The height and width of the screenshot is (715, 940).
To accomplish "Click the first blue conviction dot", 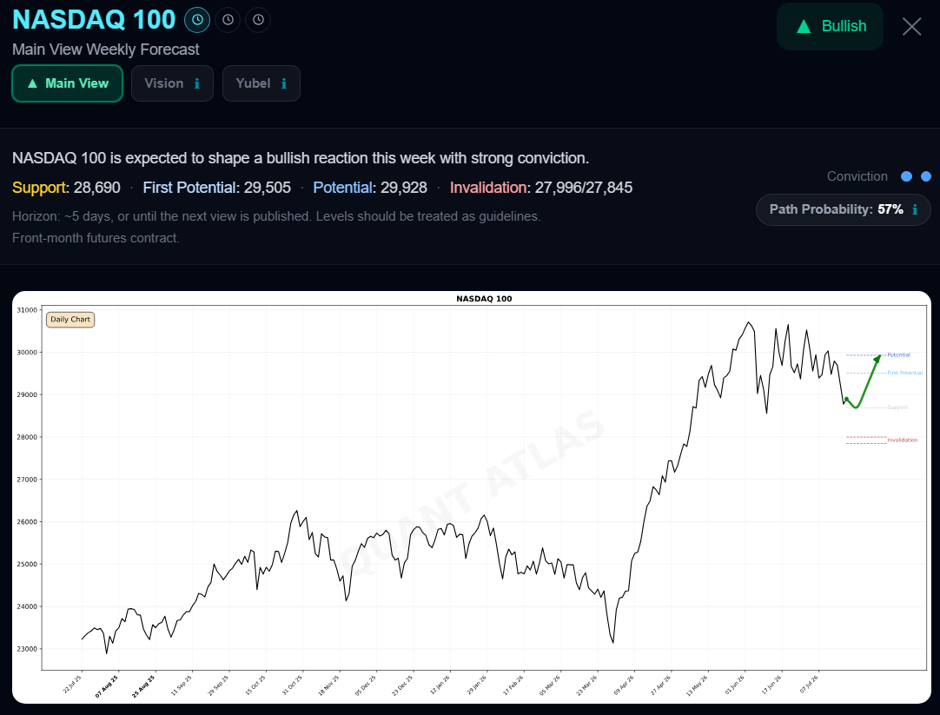I will 906,176.
